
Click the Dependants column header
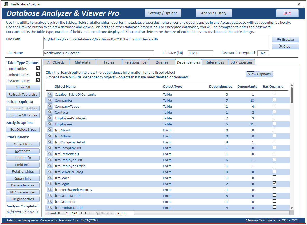pyautogui.click(x=247, y=86)
